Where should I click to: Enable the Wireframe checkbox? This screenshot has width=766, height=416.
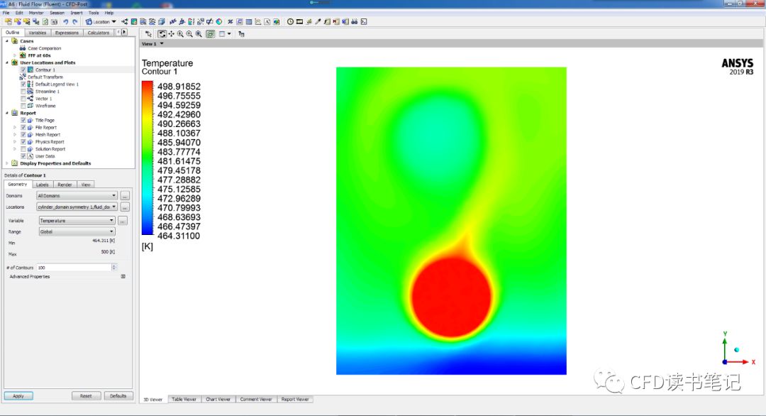click(23, 106)
